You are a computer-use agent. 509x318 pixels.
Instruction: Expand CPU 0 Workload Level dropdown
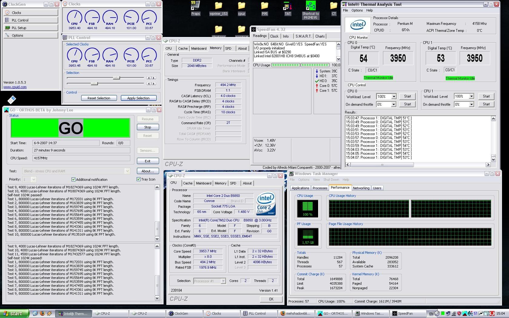click(394, 97)
